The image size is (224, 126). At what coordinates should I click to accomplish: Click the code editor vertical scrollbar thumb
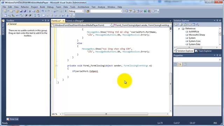pyautogui.click(x=170, y=84)
